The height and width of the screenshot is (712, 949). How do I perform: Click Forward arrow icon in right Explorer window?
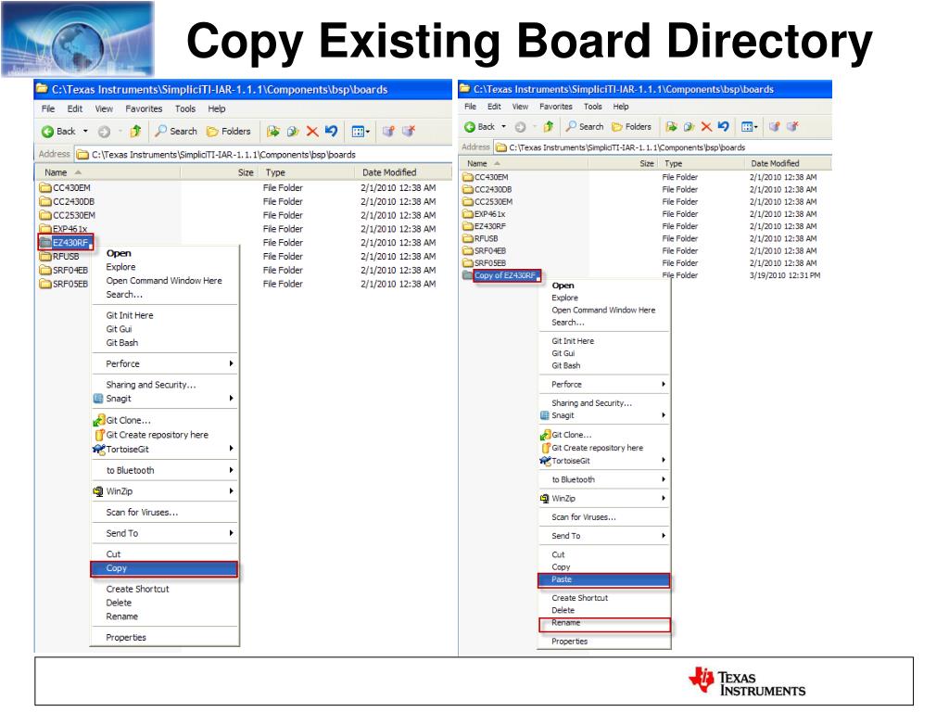coord(520,126)
